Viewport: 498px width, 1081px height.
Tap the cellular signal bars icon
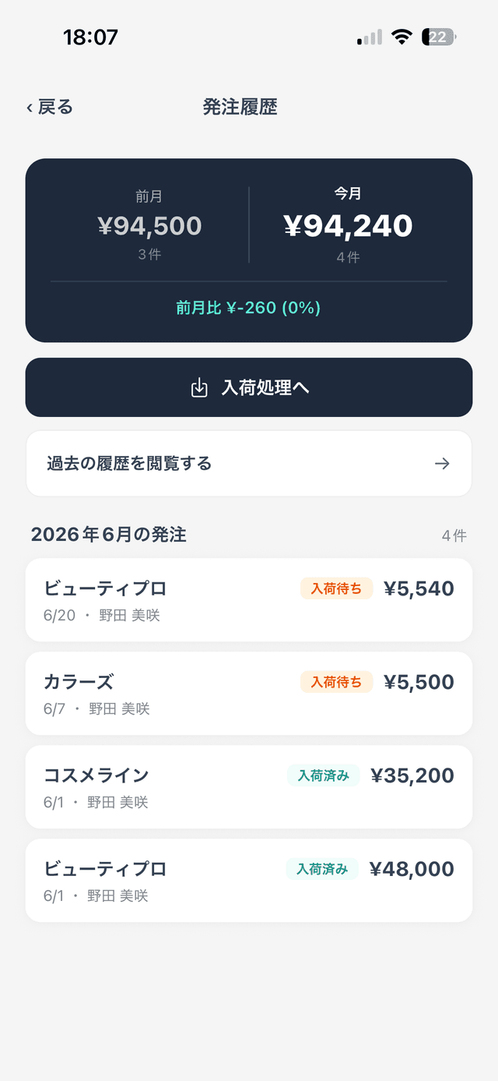point(370,37)
